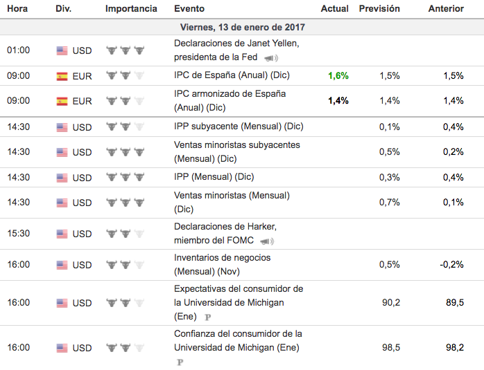
Task: Open the IPP (Mensual) (Dic) event
Action: click(214, 177)
